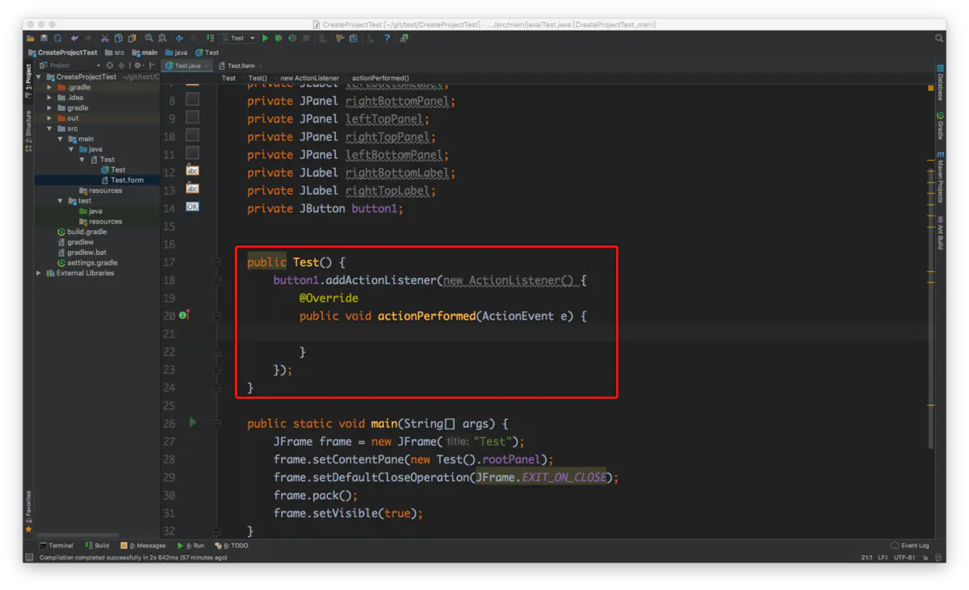969x590 pixels.
Task: Open the Event Log
Action: (910, 546)
